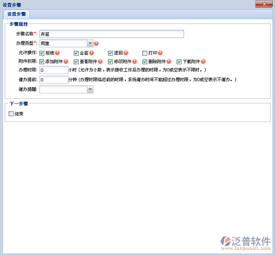Click help icon beside 退回 option
275x255 pixels.
[126, 53]
